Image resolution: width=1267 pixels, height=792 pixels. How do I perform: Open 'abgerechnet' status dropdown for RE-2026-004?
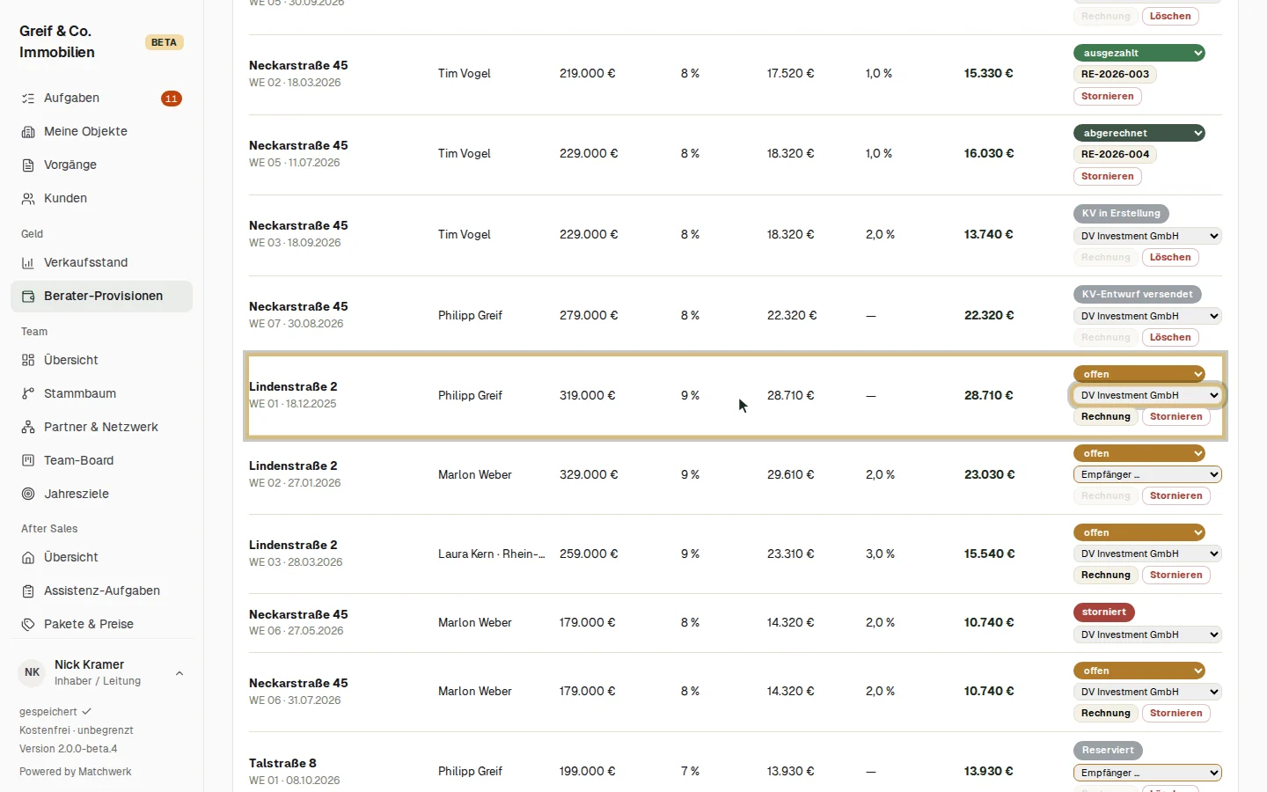click(1139, 133)
